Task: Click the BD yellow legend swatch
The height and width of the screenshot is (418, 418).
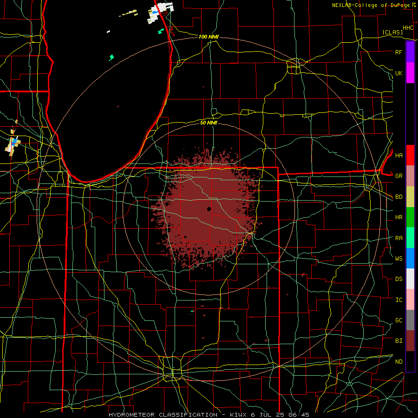Action: click(410, 197)
